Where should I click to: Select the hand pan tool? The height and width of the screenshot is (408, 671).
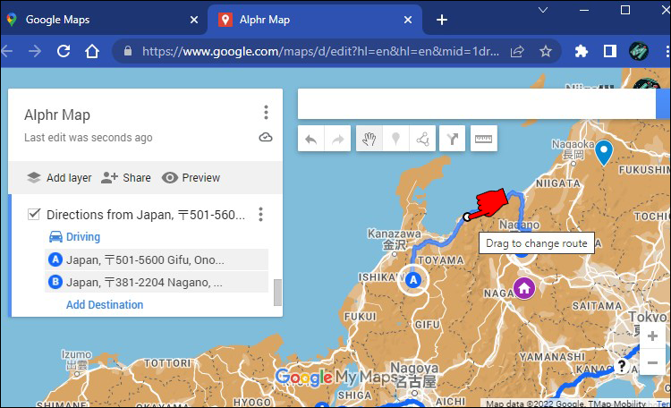click(x=368, y=139)
